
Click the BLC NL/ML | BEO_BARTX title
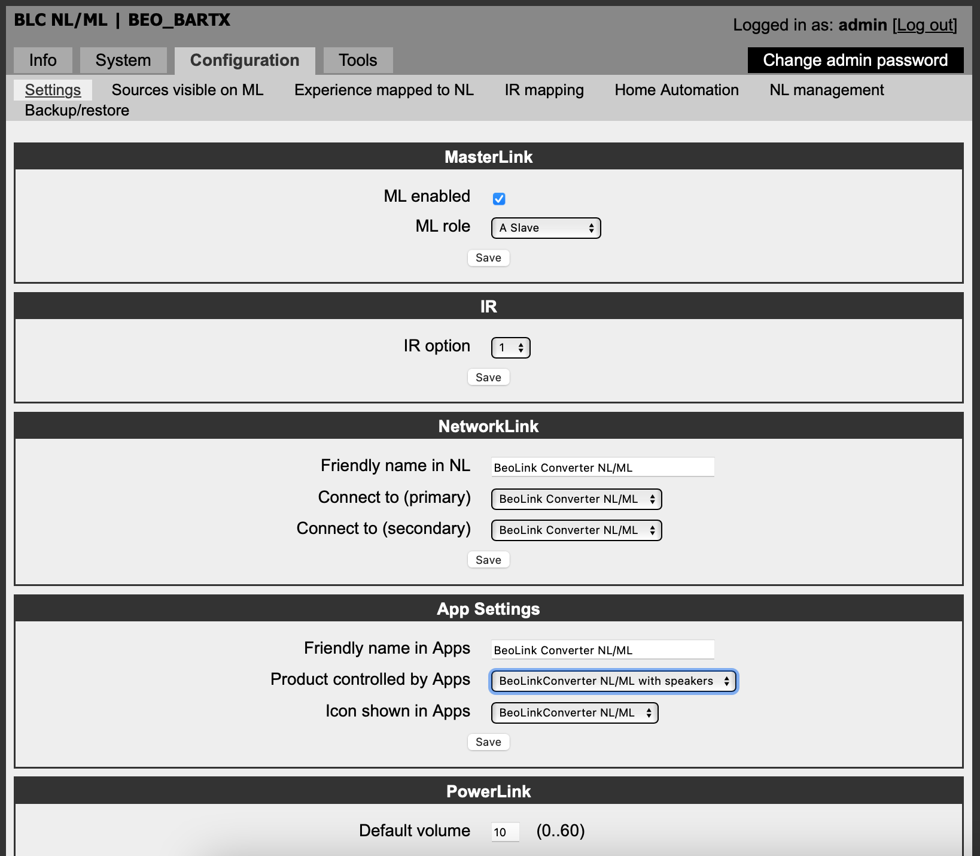click(x=122, y=20)
